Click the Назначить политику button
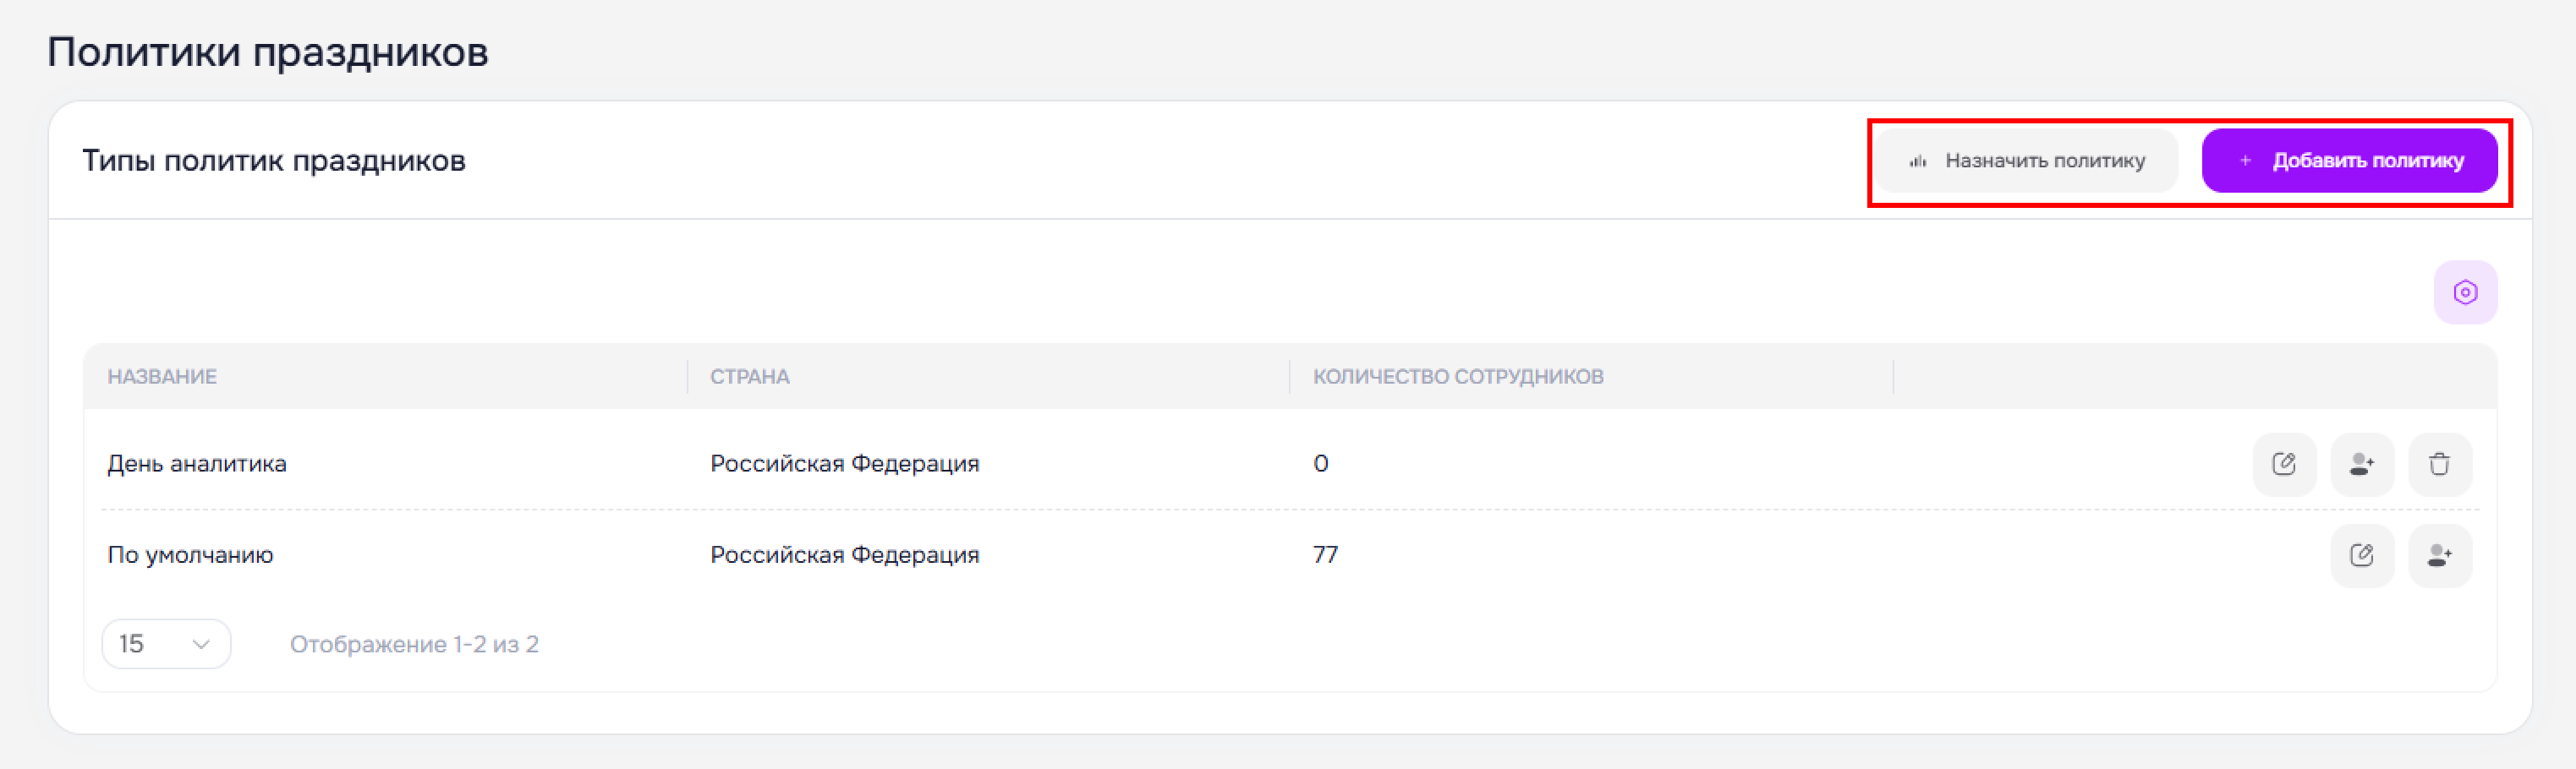 pos(2026,161)
